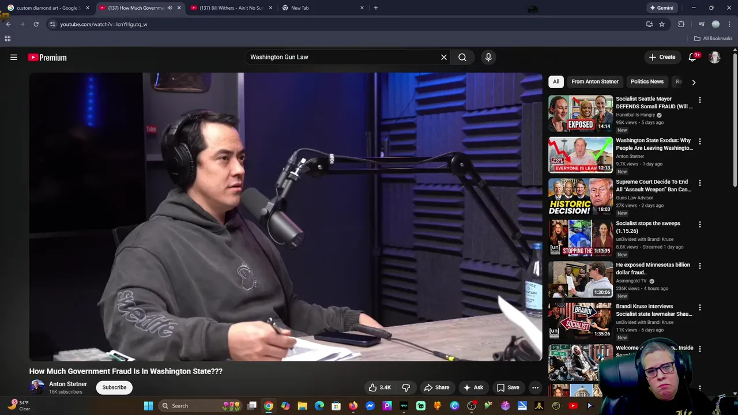Open the apps grid in bookmarks bar
The height and width of the screenshot is (415, 738).
[x=7, y=39]
